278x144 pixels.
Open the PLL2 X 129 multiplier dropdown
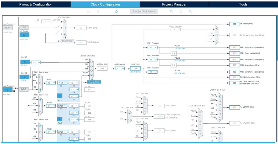pos(62,106)
